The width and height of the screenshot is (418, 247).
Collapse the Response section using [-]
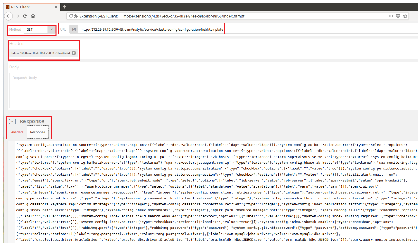click(x=12, y=121)
